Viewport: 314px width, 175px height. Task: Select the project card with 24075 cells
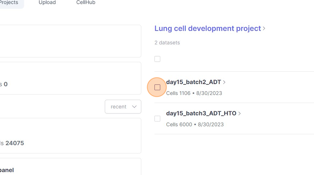(x=69, y=136)
